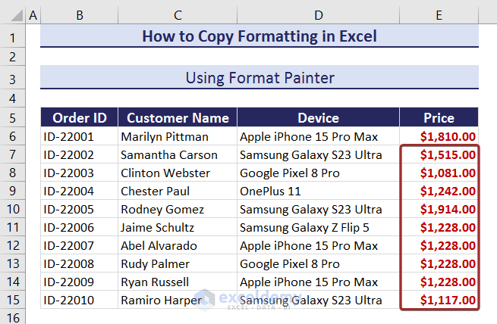This screenshot has width=497, height=324.
Task: Select the ID-22005 cell
Action: 80,210
